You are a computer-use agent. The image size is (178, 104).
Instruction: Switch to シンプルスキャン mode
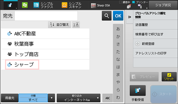coord(71,5)
